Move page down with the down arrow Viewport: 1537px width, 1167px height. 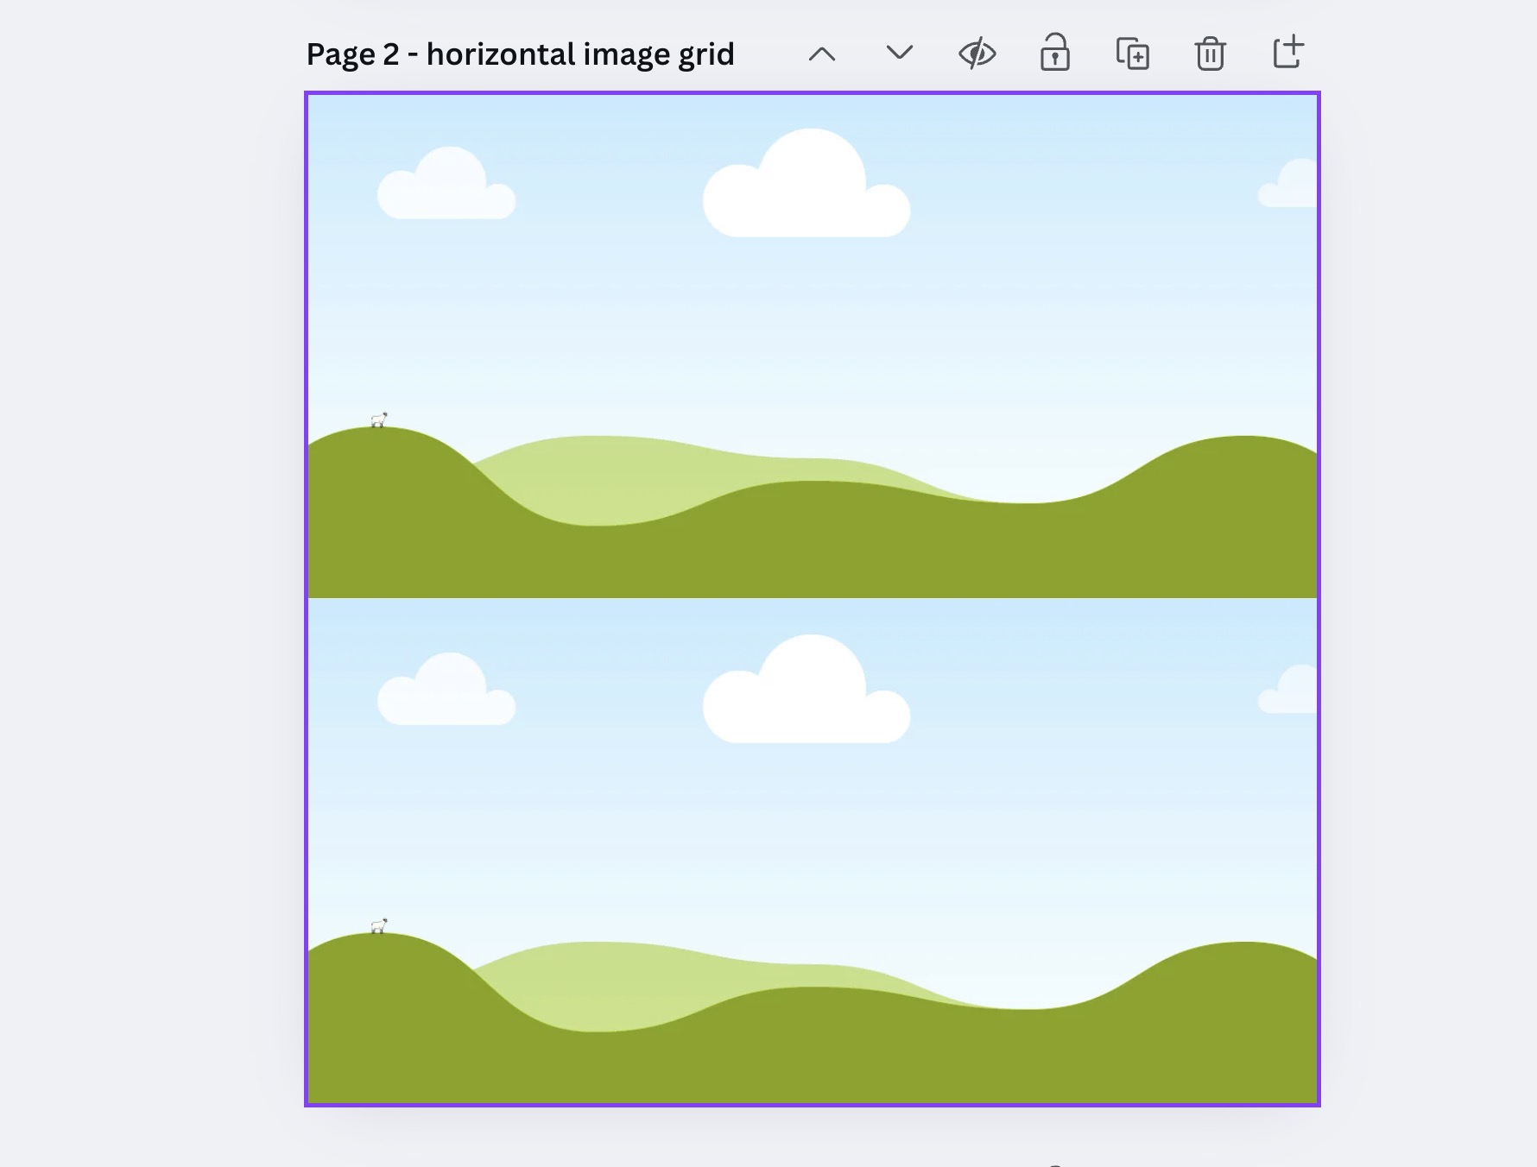pos(900,54)
